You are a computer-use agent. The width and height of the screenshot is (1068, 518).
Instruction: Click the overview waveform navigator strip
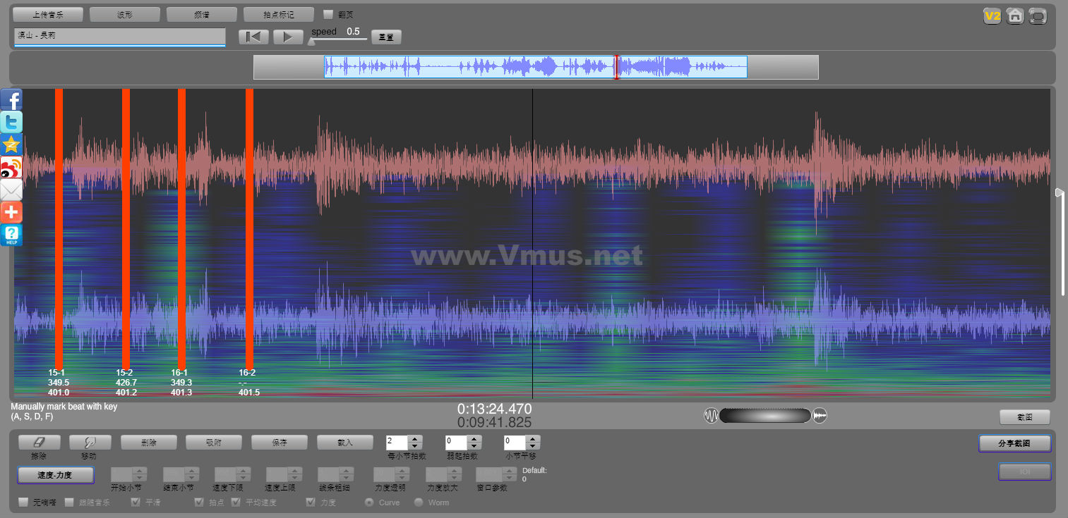tap(536, 67)
